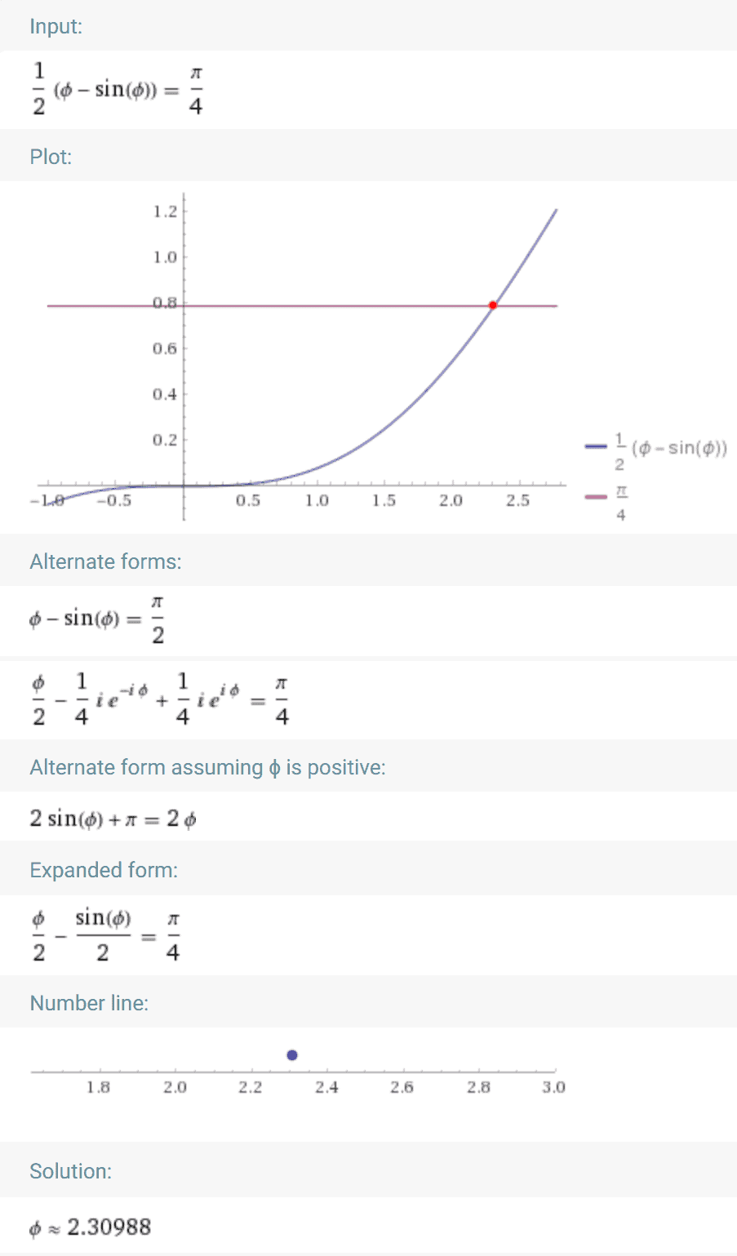Click the blue legend line for ½(φ − sin(φ))
Image resolution: width=737 pixels, height=1256 pixels.
[x=596, y=446]
